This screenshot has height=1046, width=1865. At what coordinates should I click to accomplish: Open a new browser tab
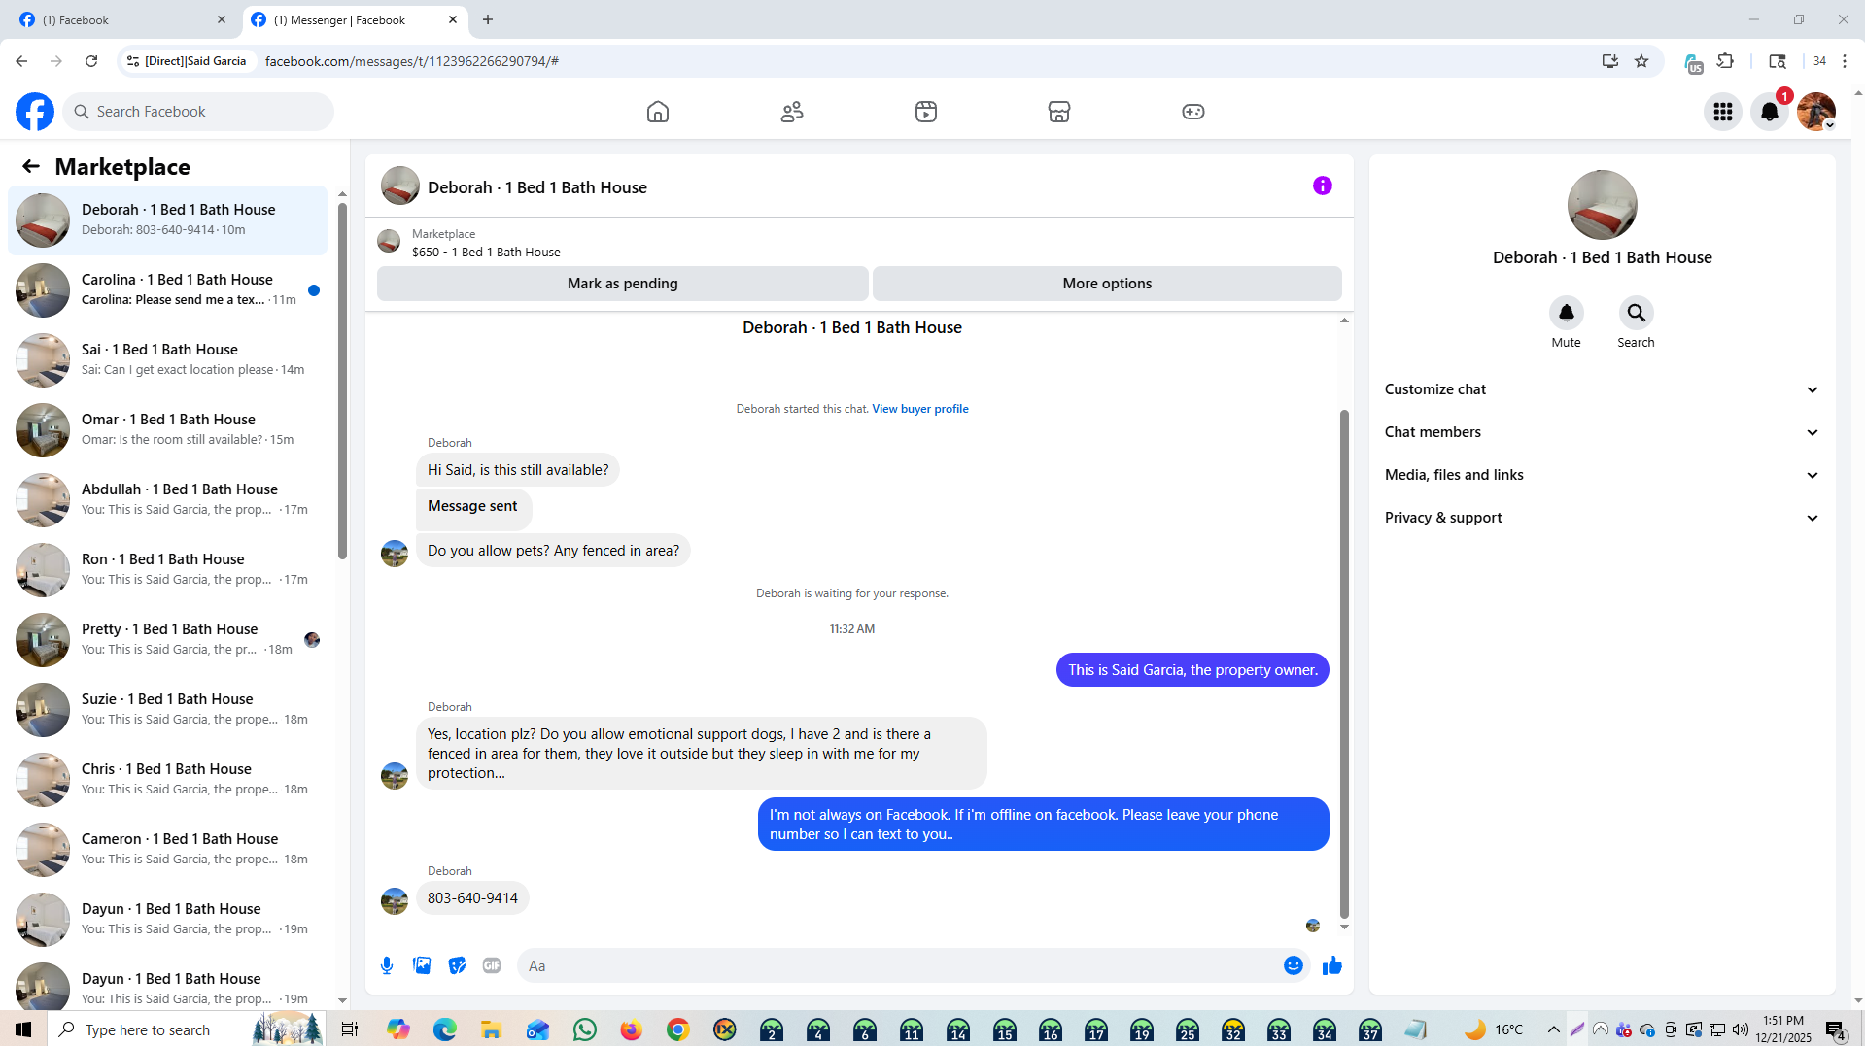pos(488,19)
